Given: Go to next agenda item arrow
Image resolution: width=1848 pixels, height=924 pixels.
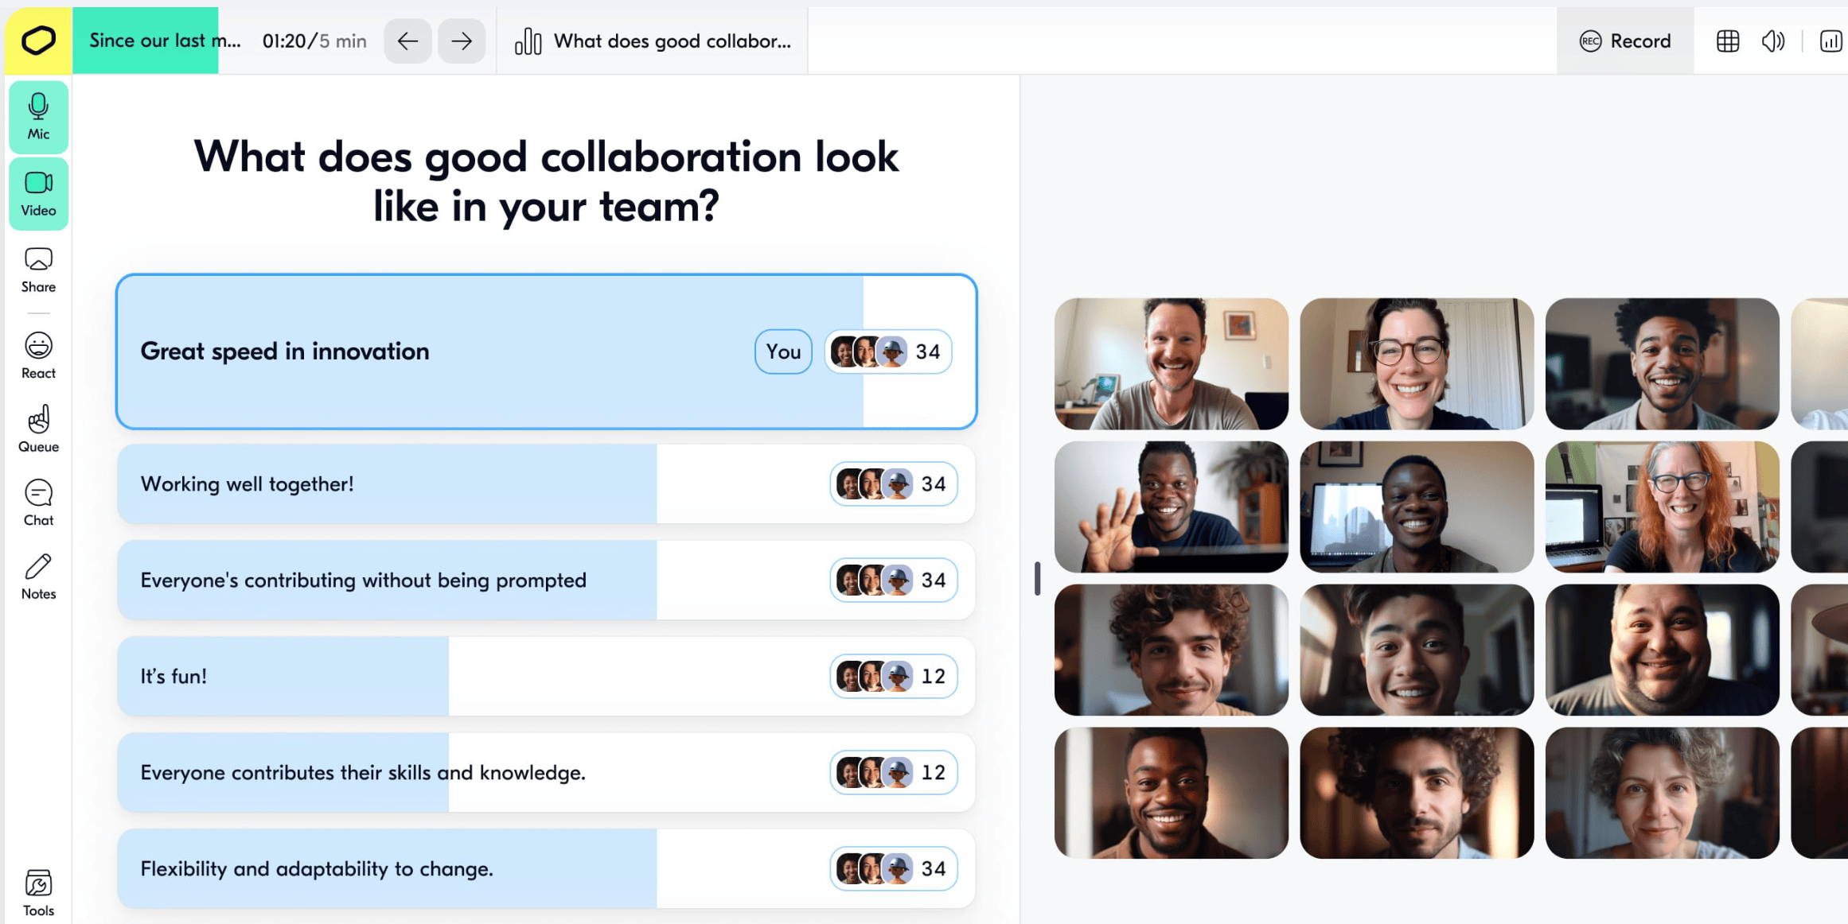Looking at the screenshot, I should (462, 41).
